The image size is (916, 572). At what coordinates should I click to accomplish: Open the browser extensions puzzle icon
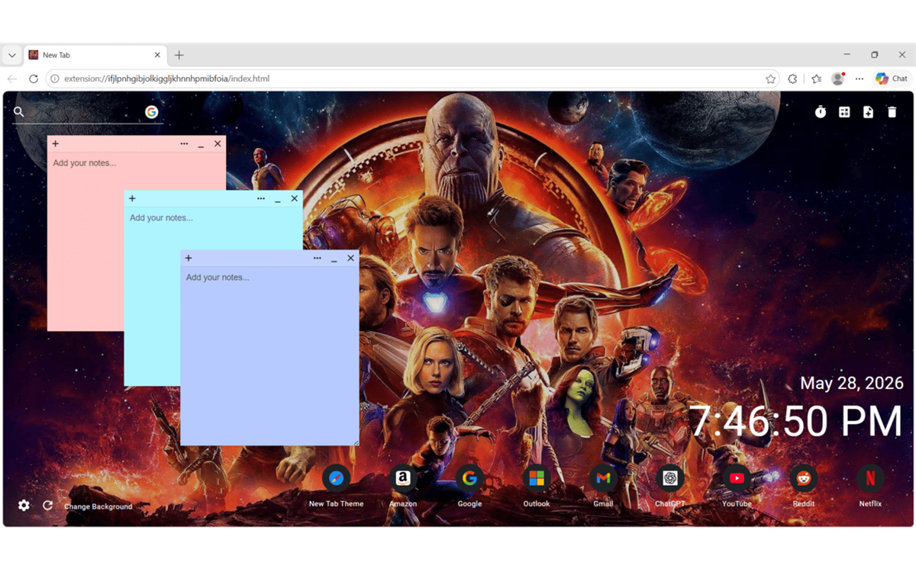[x=792, y=79]
